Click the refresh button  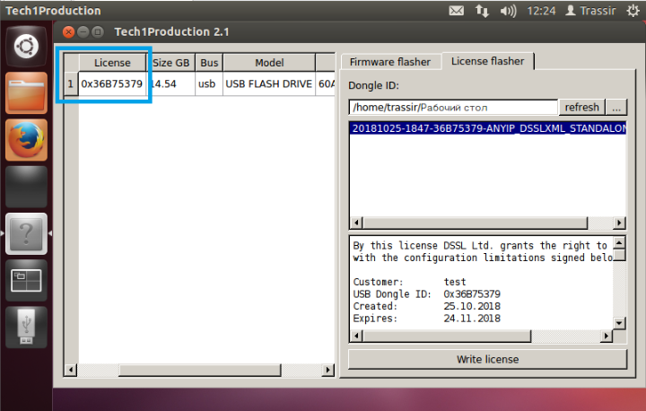[581, 107]
